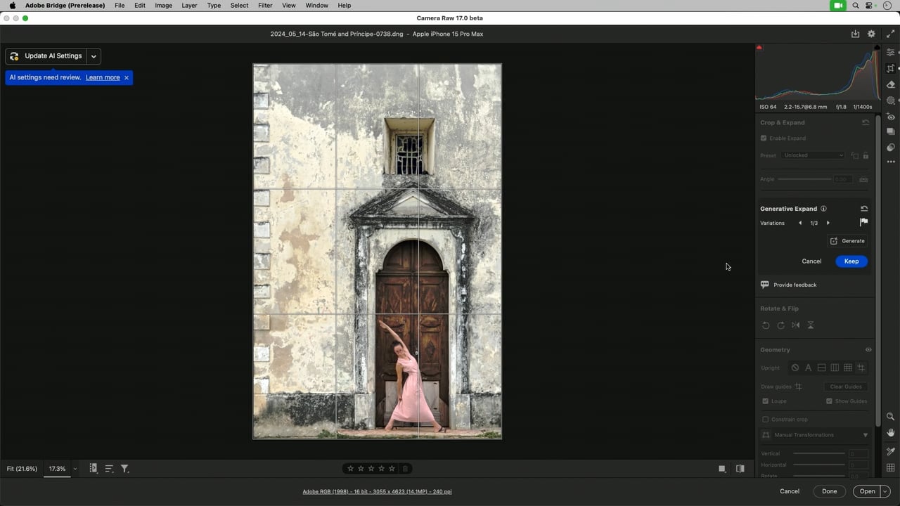900x506 pixels.
Task: Click the Generate button
Action: pyautogui.click(x=848, y=241)
